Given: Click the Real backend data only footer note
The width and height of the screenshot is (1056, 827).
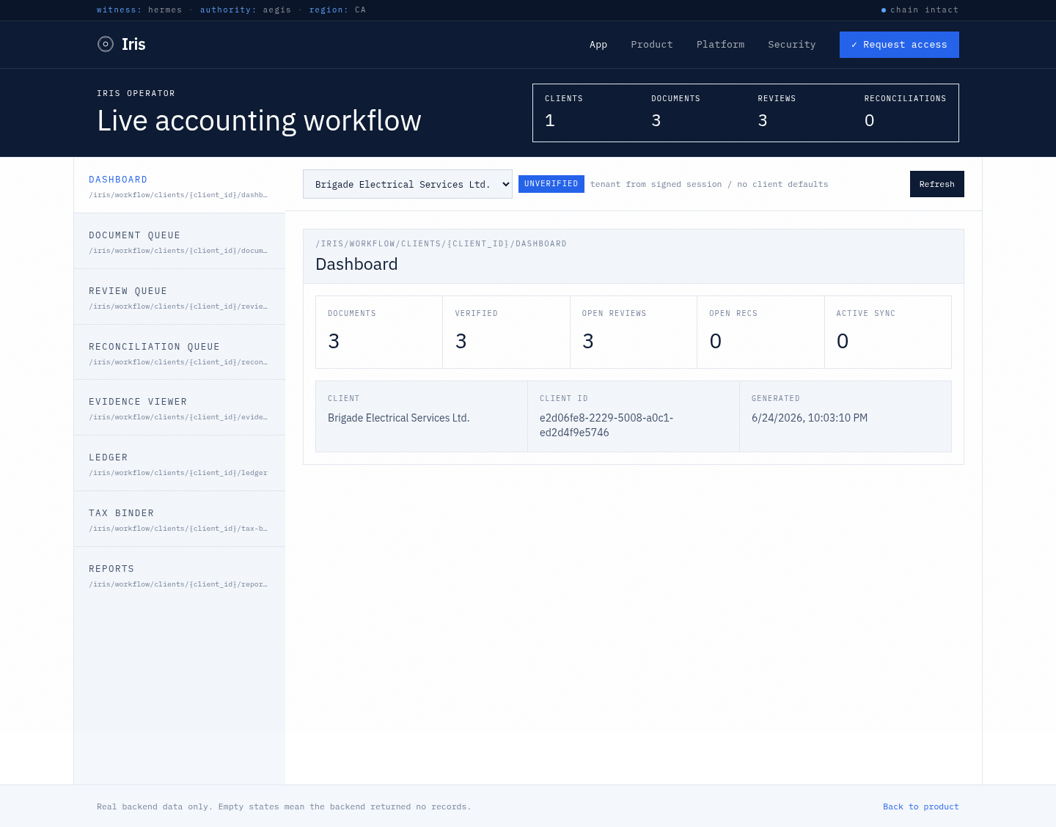Looking at the screenshot, I should [284, 806].
